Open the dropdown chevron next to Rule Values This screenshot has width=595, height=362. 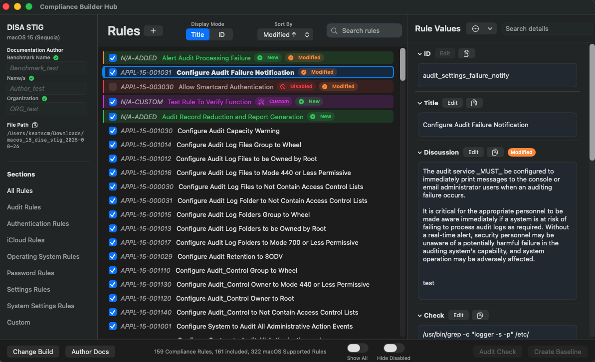pyautogui.click(x=490, y=28)
